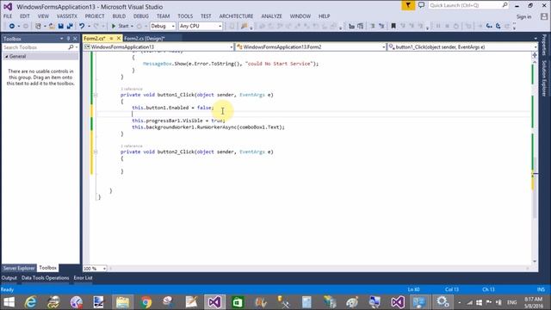Open the green Store app on the taskbar

pyautogui.click(x=238, y=302)
